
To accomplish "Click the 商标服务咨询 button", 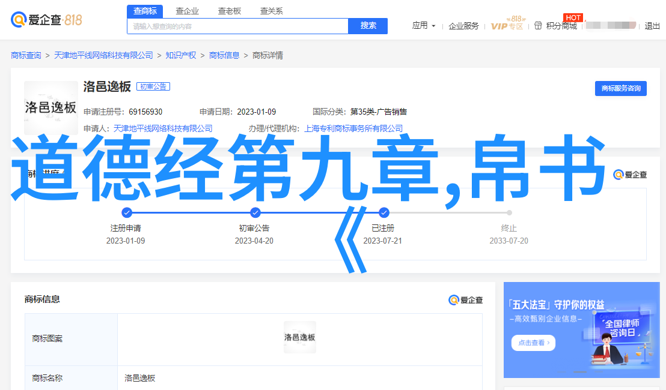I will (x=620, y=88).
